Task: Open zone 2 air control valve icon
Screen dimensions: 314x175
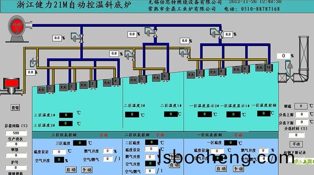Action: click(151, 33)
